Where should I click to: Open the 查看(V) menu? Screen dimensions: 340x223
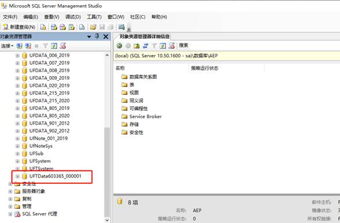pyautogui.click(x=51, y=17)
